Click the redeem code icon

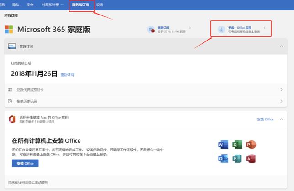pos(10,90)
